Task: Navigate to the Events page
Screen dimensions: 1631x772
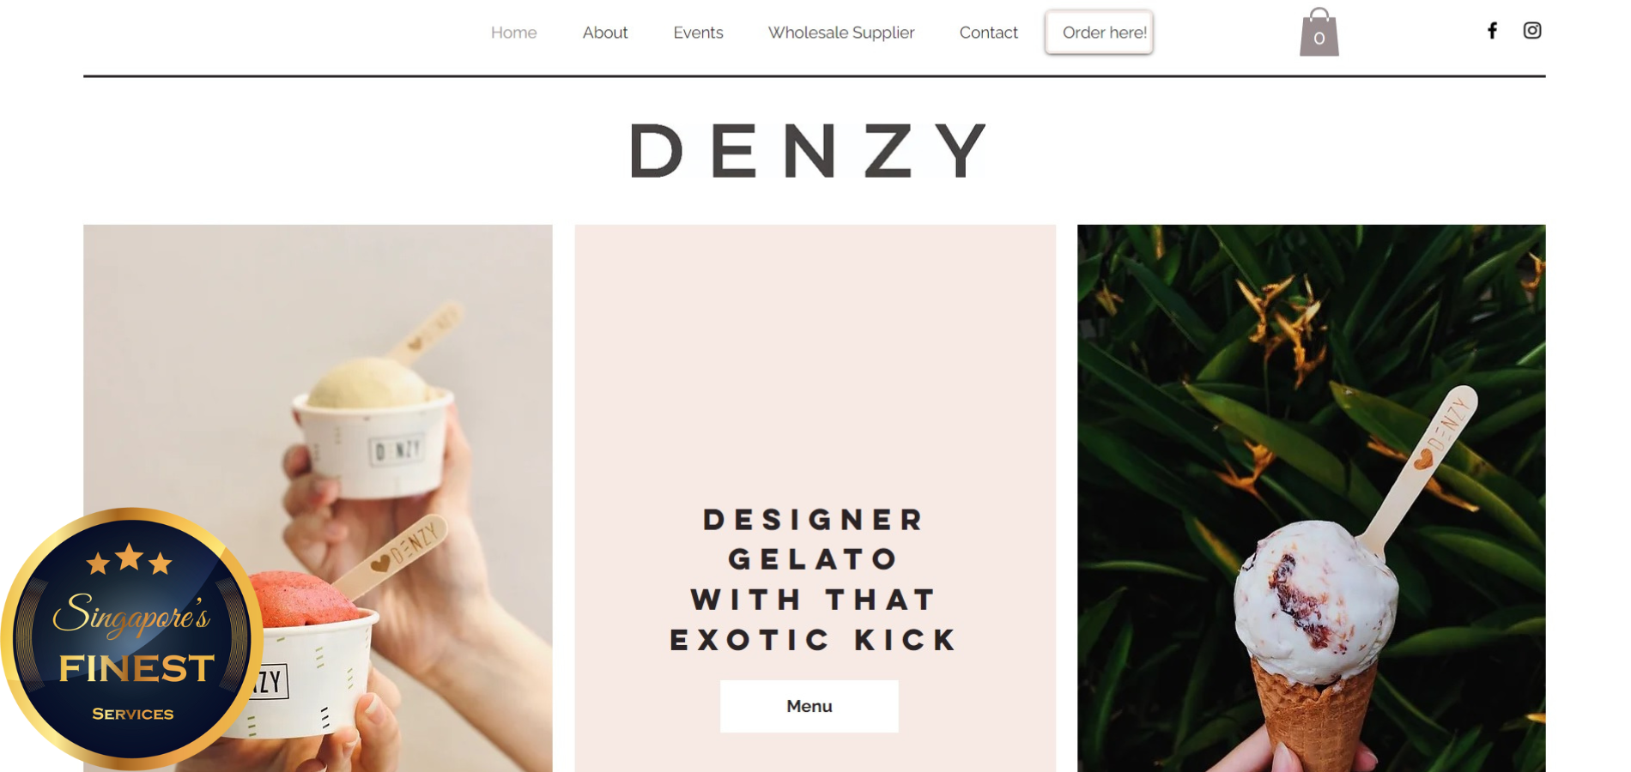Action: [698, 33]
